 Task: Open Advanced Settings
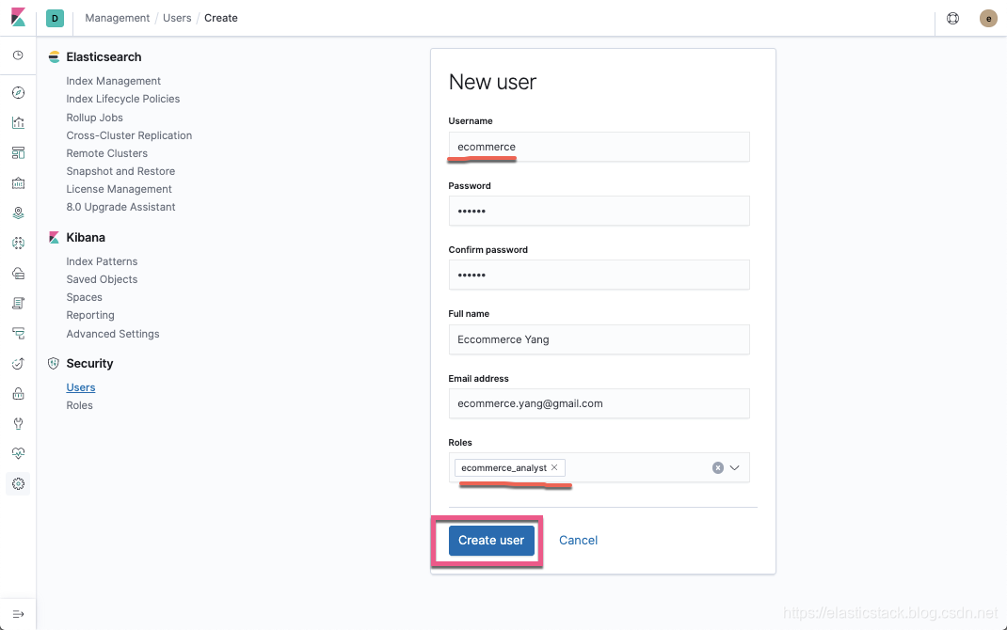tap(112, 334)
